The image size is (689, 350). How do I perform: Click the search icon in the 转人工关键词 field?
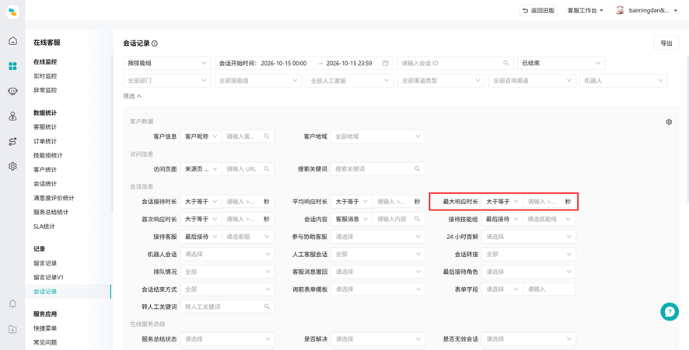pos(266,307)
